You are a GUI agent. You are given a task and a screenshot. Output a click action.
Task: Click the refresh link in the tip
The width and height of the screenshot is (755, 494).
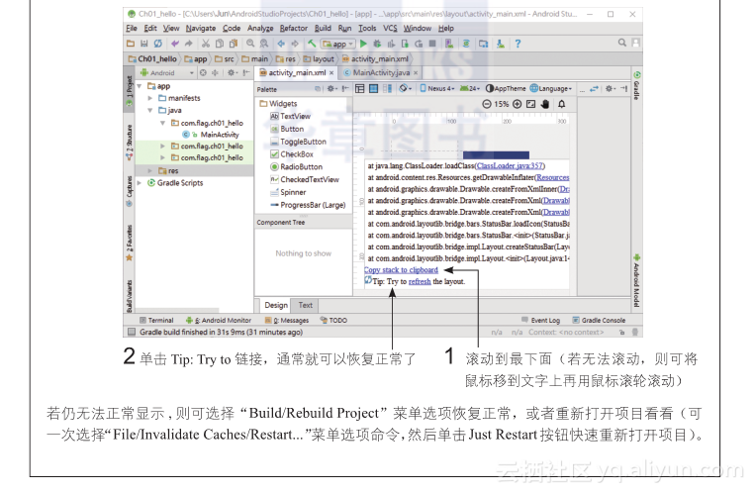(420, 282)
